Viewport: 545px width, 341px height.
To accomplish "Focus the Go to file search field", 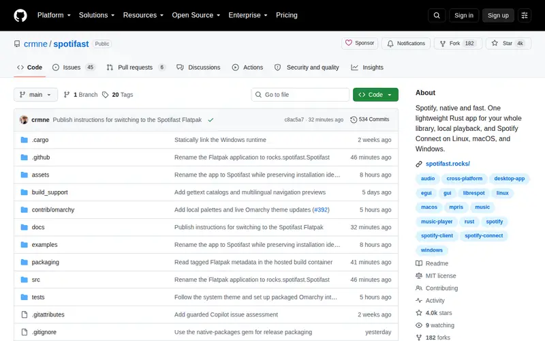I will coord(300,95).
